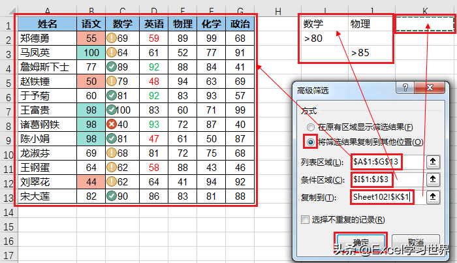The width and height of the screenshot is (457, 263).
Task: Click yellow warning icon in 龙淑芬 row
Action: coord(112,153)
